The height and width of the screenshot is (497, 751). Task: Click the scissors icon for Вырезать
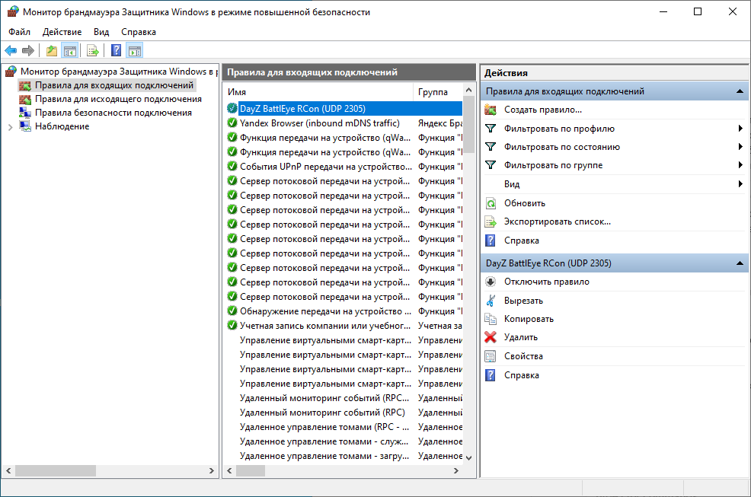coord(491,301)
